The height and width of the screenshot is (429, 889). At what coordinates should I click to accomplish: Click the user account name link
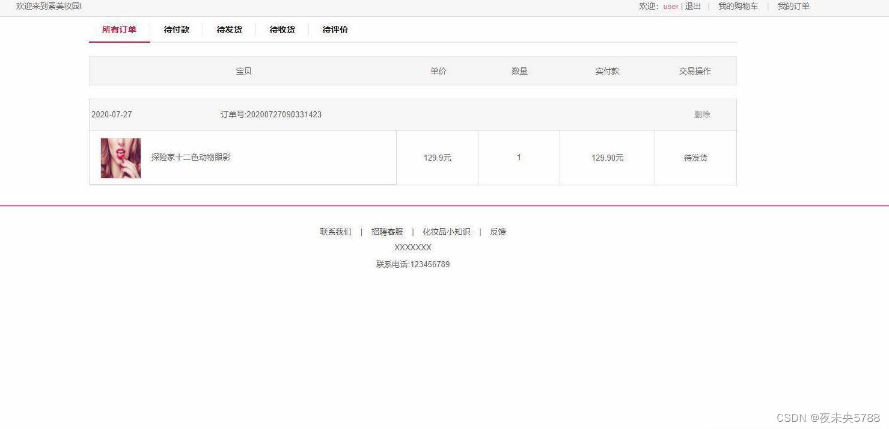pyautogui.click(x=670, y=7)
